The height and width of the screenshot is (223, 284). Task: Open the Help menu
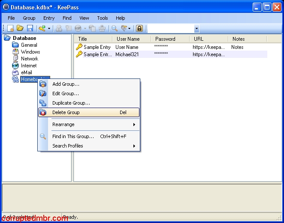coord(121,18)
